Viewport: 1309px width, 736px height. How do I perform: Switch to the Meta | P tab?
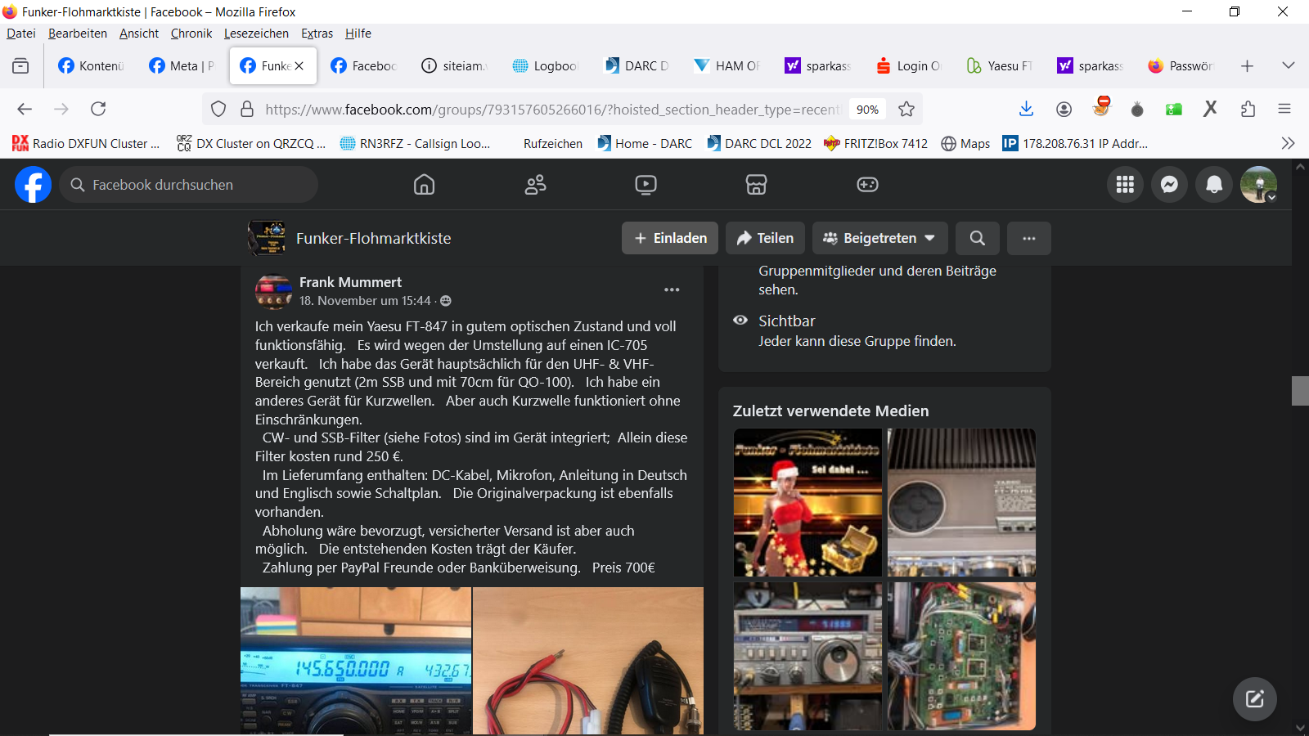[x=182, y=65]
